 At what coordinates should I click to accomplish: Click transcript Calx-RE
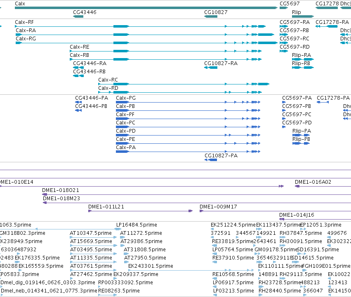[x=80, y=47]
